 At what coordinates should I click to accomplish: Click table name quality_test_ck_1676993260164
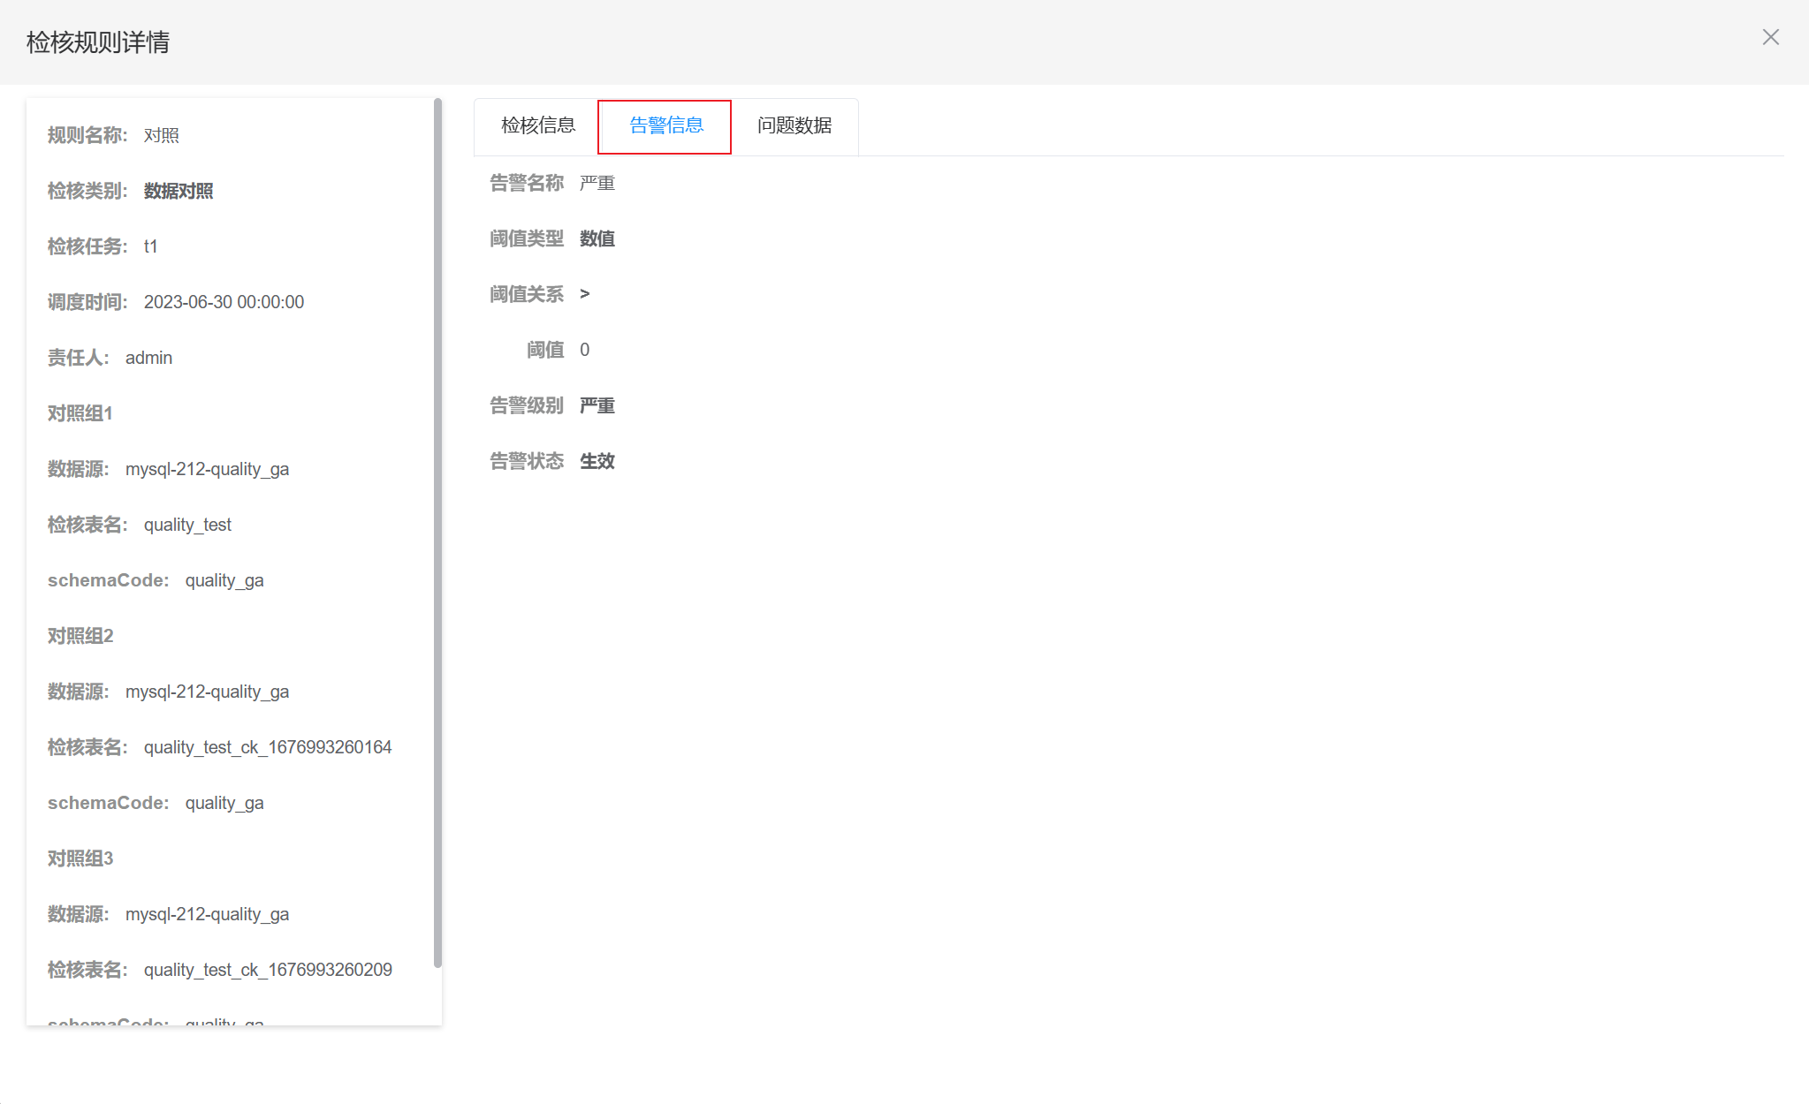pos(267,747)
